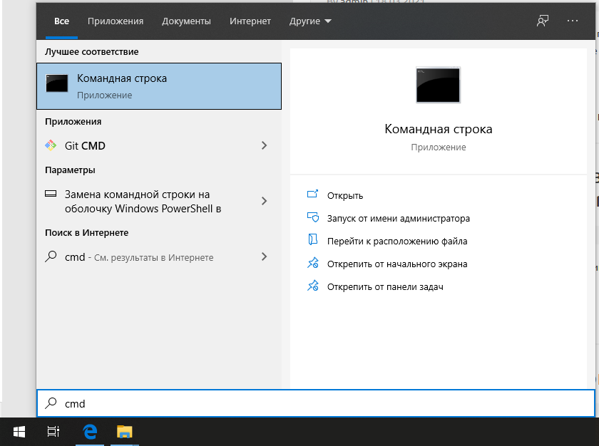Image resolution: width=599 pixels, height=446 pixels.
Task: Click the large Command Prompt preview icon
Action: [438, 85]
